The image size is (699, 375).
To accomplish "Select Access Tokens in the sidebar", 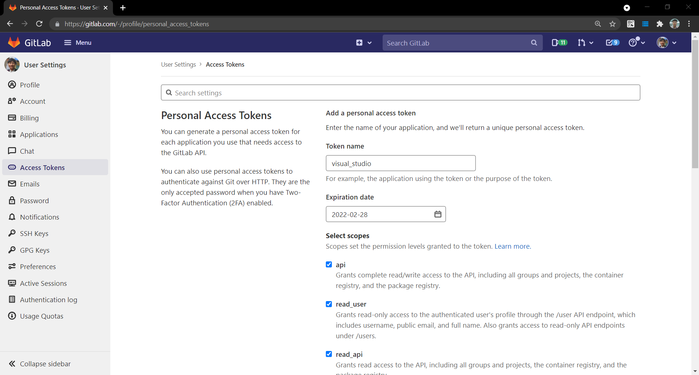I will point(55,167).
